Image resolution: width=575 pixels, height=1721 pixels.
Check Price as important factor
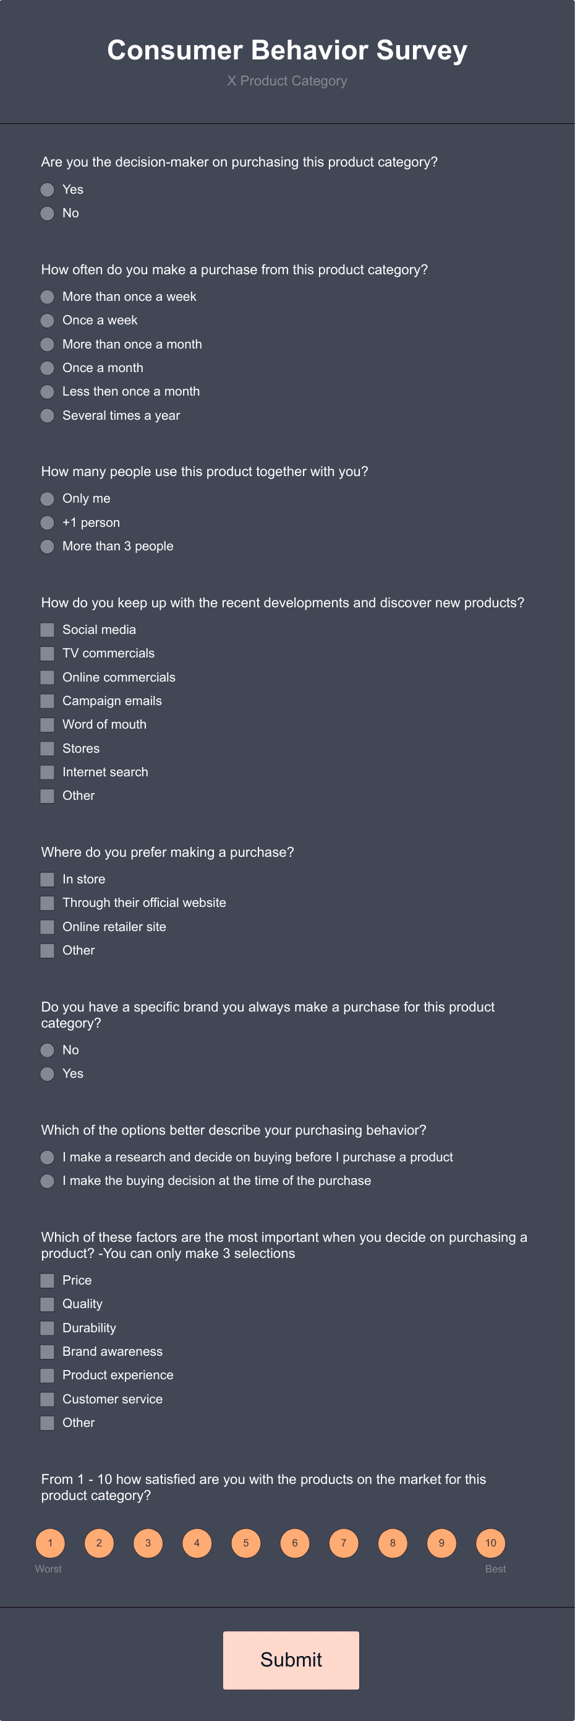tap(48, 1280)
